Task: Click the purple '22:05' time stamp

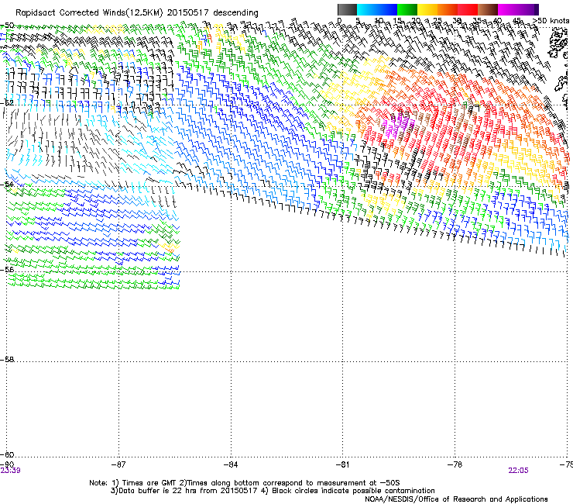Action: (x=518, y=471)
